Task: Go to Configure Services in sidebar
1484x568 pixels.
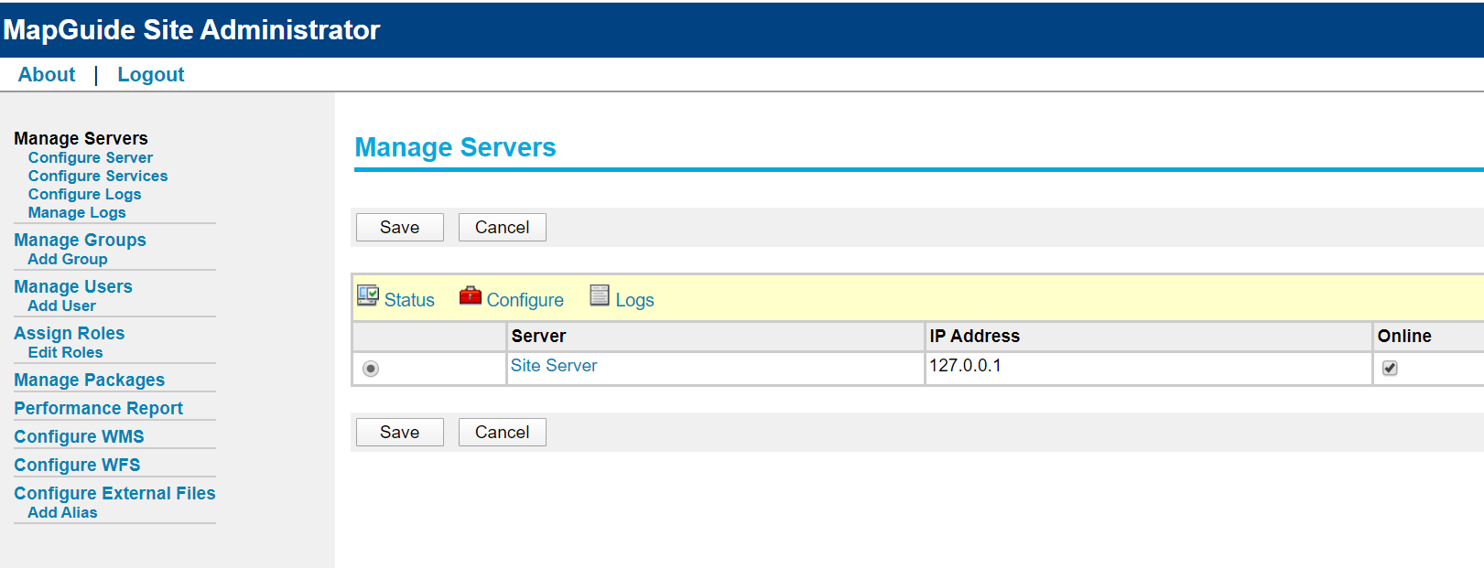Action: click(x=98, y=176)
